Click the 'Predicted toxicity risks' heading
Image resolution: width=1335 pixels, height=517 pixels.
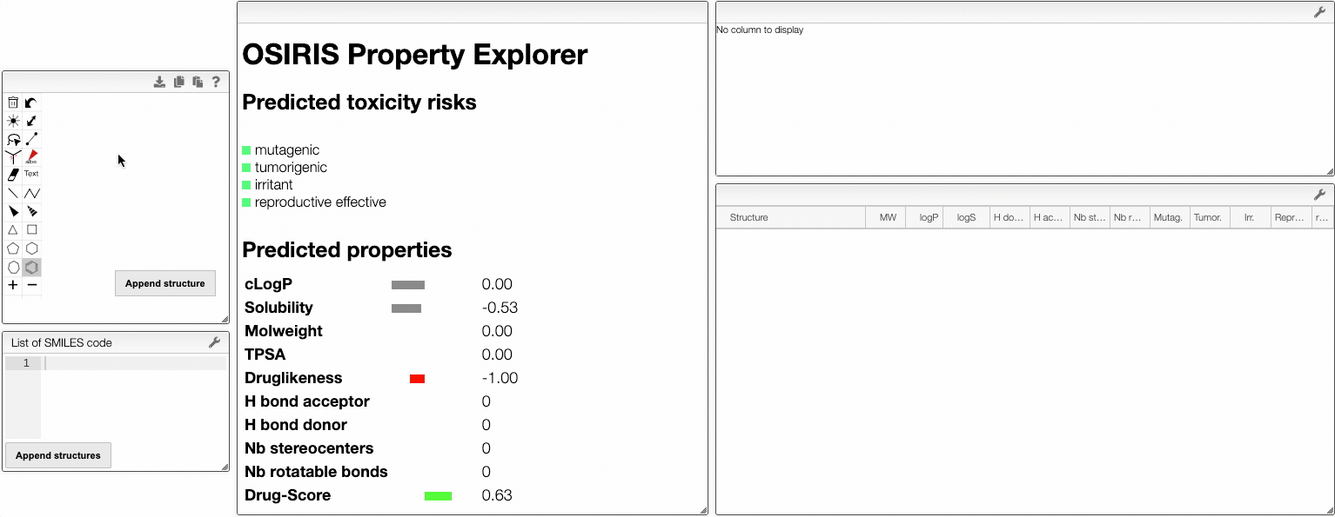click(359, 103)
